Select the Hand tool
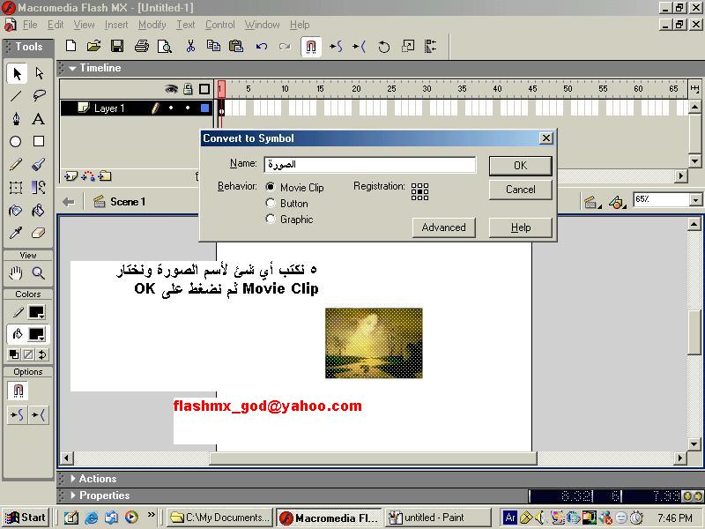The width and height of the screenshot is (705, 529). point(16,272)
